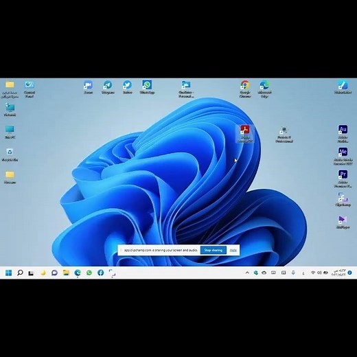
Task: Open the moon-shaped app on the taskbar
Action: tap(43, 273)
